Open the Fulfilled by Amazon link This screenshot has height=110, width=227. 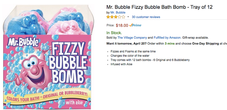point(167,38)
